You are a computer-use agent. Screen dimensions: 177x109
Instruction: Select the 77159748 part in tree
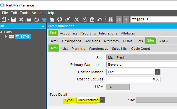point(22,37)
